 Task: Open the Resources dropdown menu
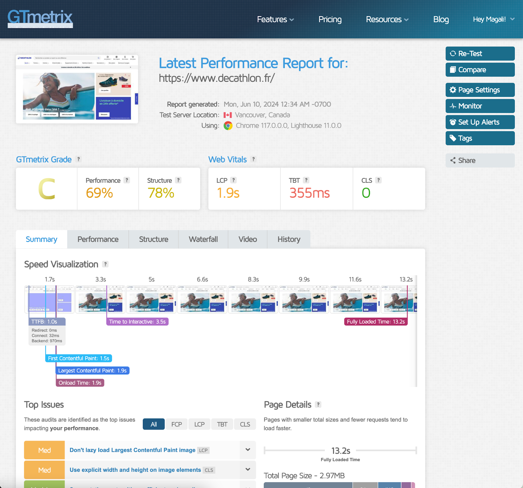(387, 19)
